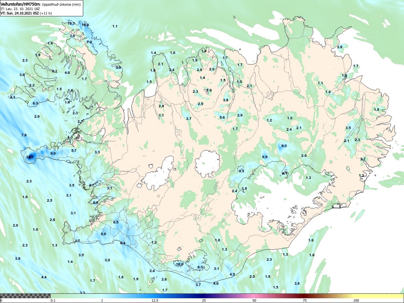Click the 4.4 precipitation value
Viewport: 404px width, 303px height.
click(44, 277)
